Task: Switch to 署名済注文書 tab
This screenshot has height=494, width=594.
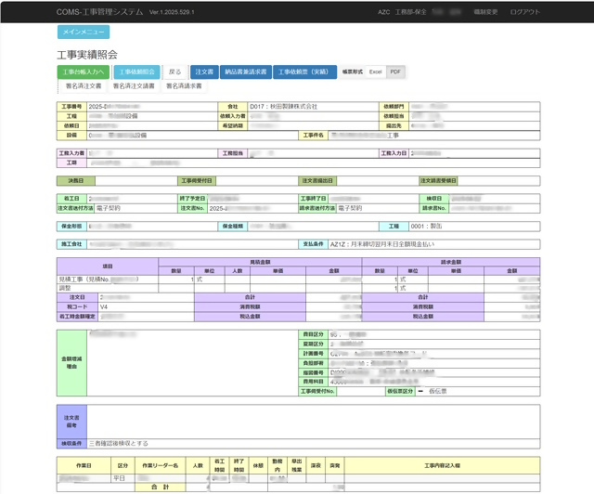Action: pos(84,85)
